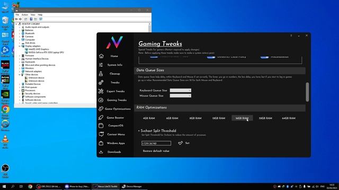This screenshot has height=190, width=339.
Task: Select the 6GB RAM optimization
Action: tap(172, 118)
